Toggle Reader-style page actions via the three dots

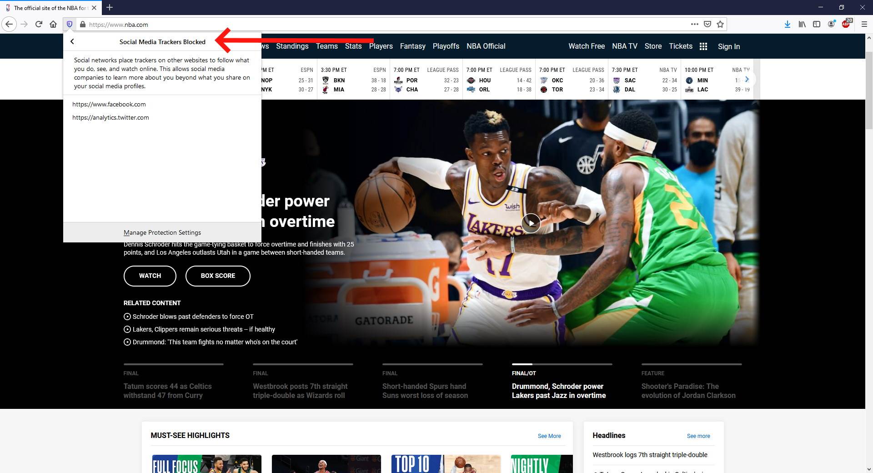point(695,24)
